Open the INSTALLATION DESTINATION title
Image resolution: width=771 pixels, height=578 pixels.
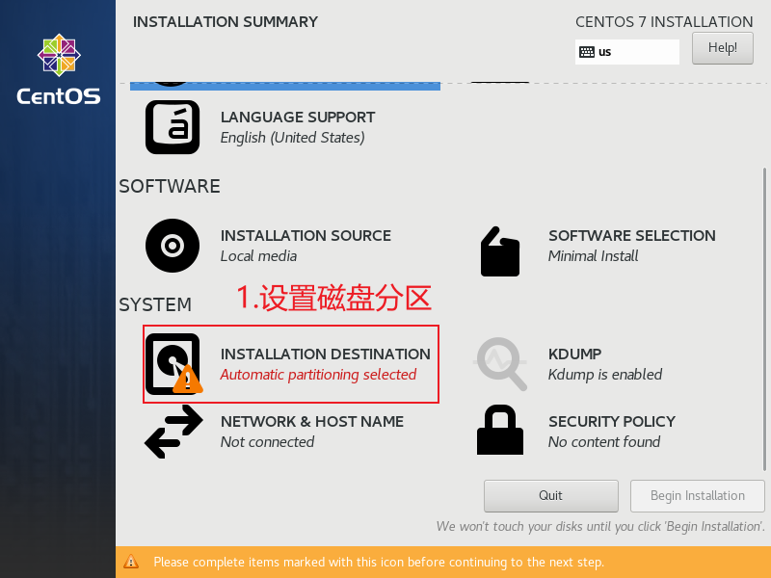tap(326, 355)
